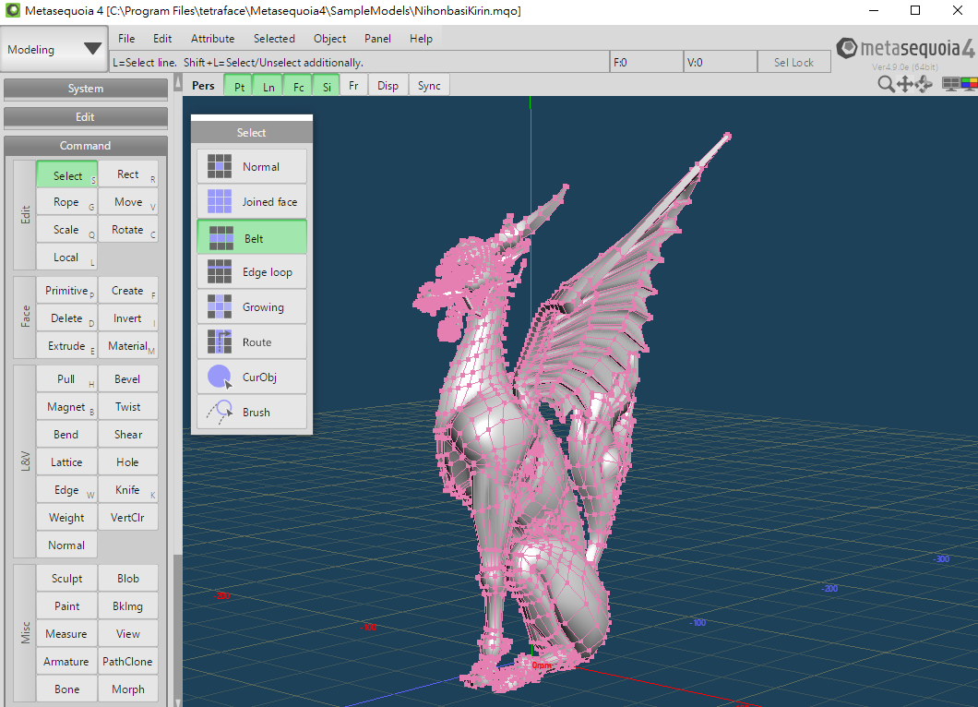This screenshot has width=978, height=707.
Task: Click the Sel Lock button
Action: pos(793,63)
